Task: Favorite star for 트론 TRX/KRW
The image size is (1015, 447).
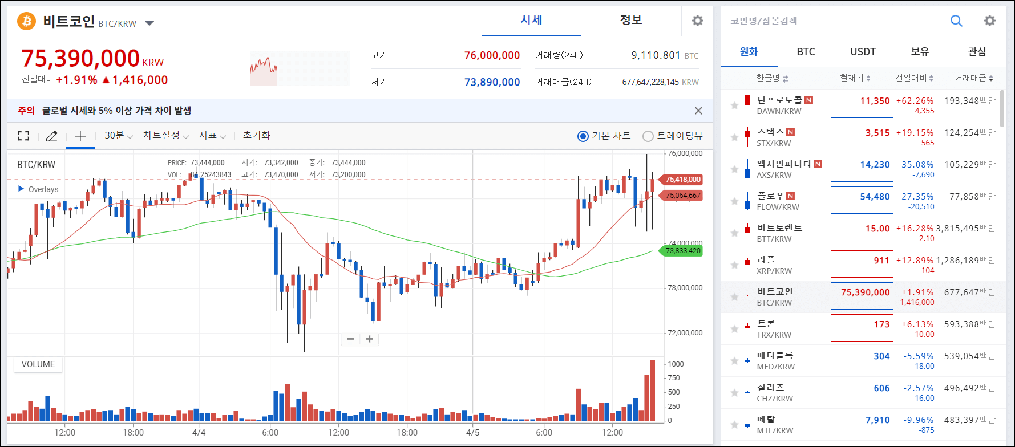Action: click(x=734, y=329)
